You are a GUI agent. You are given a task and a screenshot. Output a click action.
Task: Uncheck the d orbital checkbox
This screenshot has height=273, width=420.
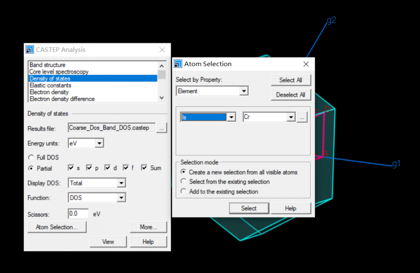[x=108, y=168]
